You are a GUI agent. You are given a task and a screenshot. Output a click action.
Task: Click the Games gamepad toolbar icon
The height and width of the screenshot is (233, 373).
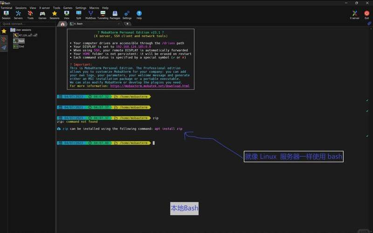coord(42,15)
